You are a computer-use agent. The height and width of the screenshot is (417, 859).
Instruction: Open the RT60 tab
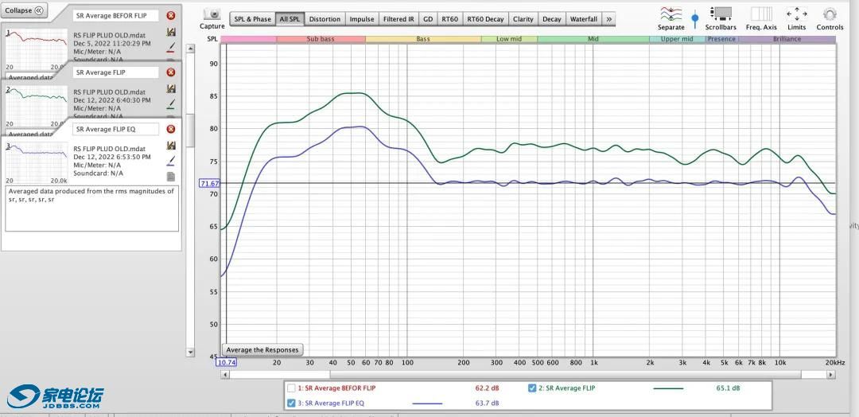click(x=449, y=19)
